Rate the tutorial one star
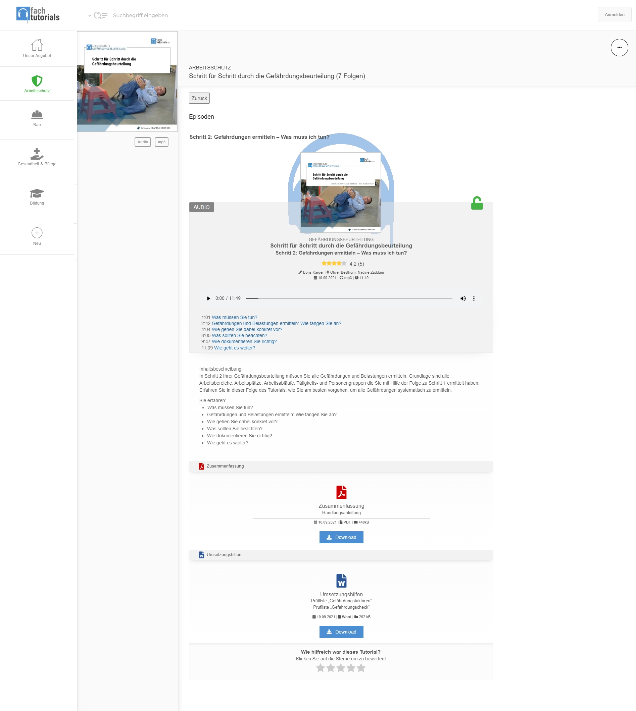 [321, 668]
